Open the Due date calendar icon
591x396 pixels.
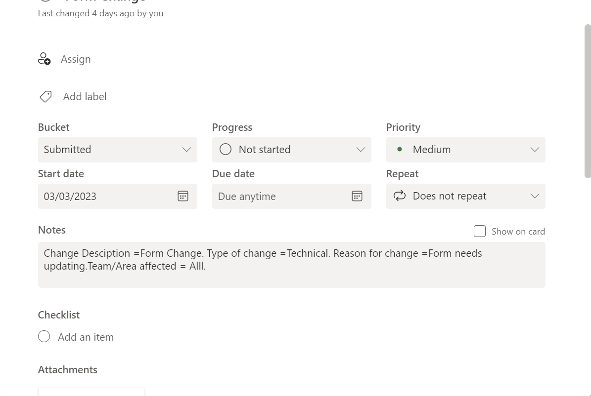pyautogui.click(x=357, y=196)
